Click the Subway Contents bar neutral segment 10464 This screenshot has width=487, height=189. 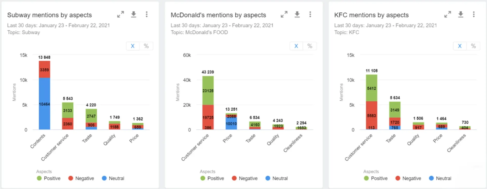tap(44, 104)
